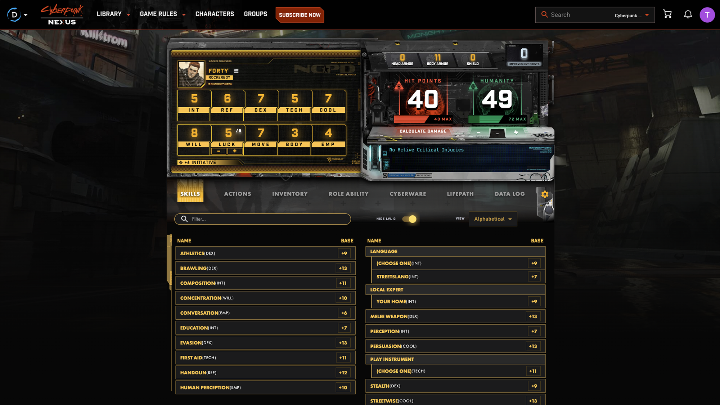This screenshot has width=720, height=405.
Task: Open the Alphabetical view dropdown
Action: (x=492, y=219)
